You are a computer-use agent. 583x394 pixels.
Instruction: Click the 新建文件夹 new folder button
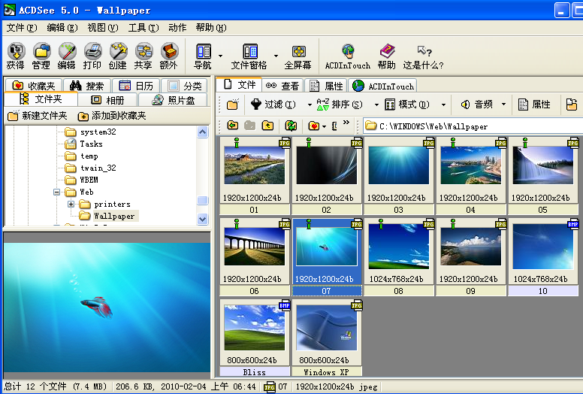38,116
